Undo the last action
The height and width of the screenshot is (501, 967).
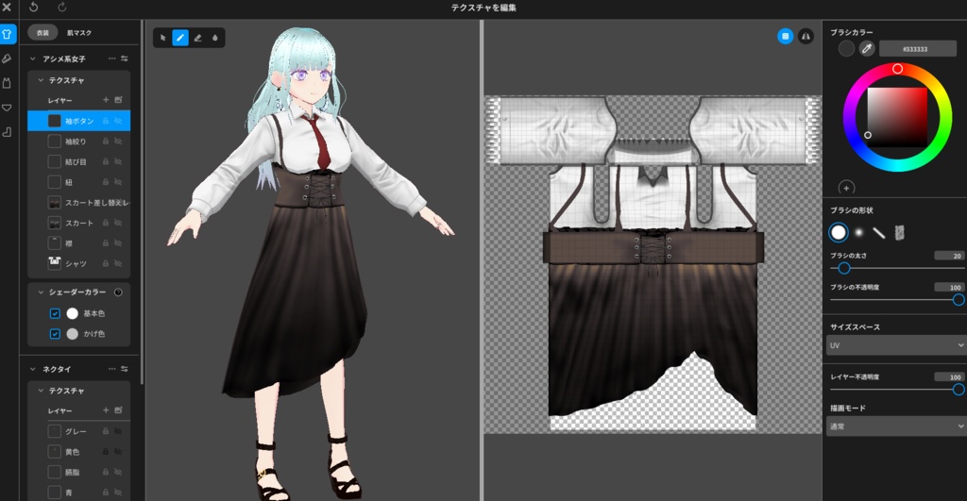(x=33, y=8)
